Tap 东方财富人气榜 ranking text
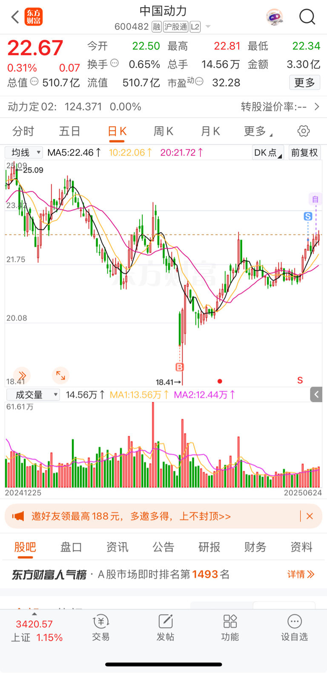The width and height of the screenshot is (327, 673). click(49, 574)
